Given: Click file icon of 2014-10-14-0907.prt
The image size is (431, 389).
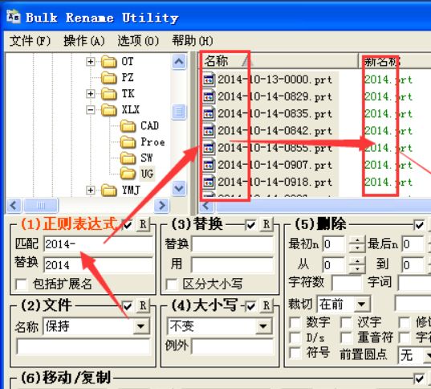Looking at the screenshot, I should (x=209, y=165).
